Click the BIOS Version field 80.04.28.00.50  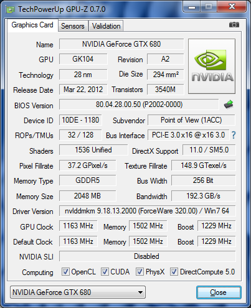point(139,105)
